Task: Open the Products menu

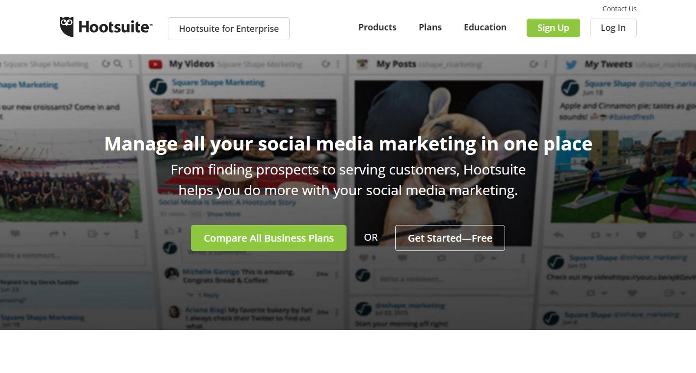Action: pos(377,27)
